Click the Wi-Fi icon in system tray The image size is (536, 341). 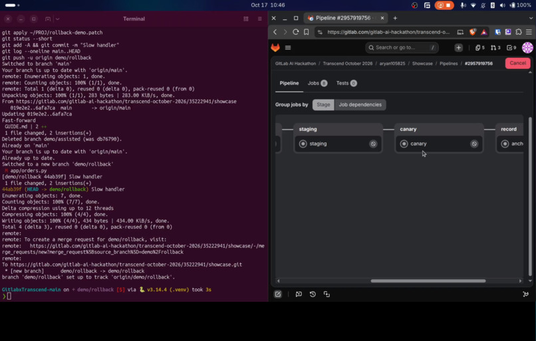(x=473, y=5)
